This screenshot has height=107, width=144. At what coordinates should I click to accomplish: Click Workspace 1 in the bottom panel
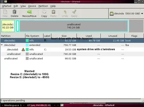[x=13, y=105]
